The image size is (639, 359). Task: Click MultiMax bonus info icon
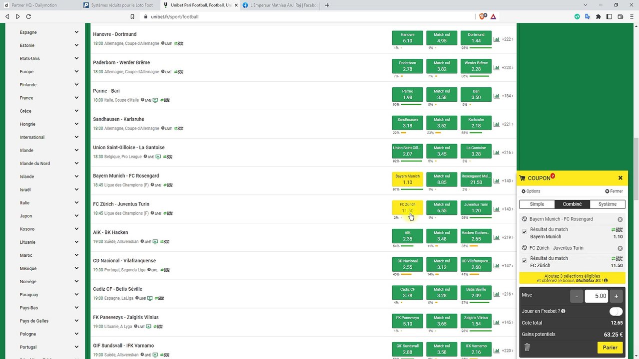606,281
